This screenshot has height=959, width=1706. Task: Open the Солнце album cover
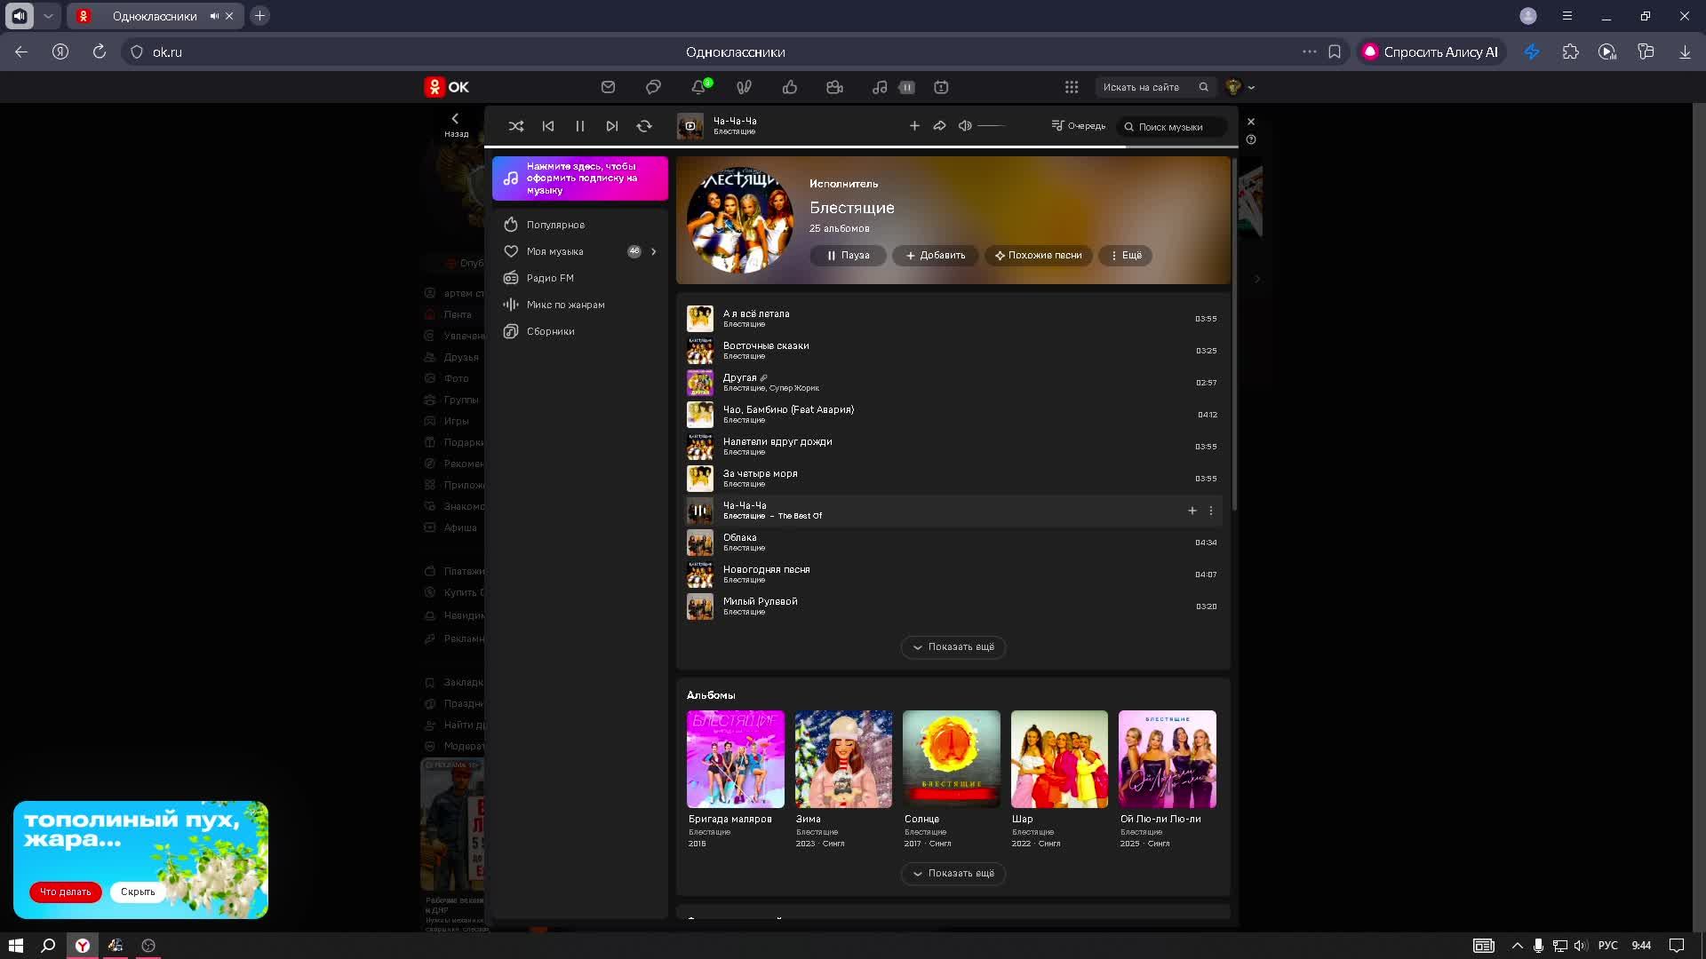(x=952, y=759)
